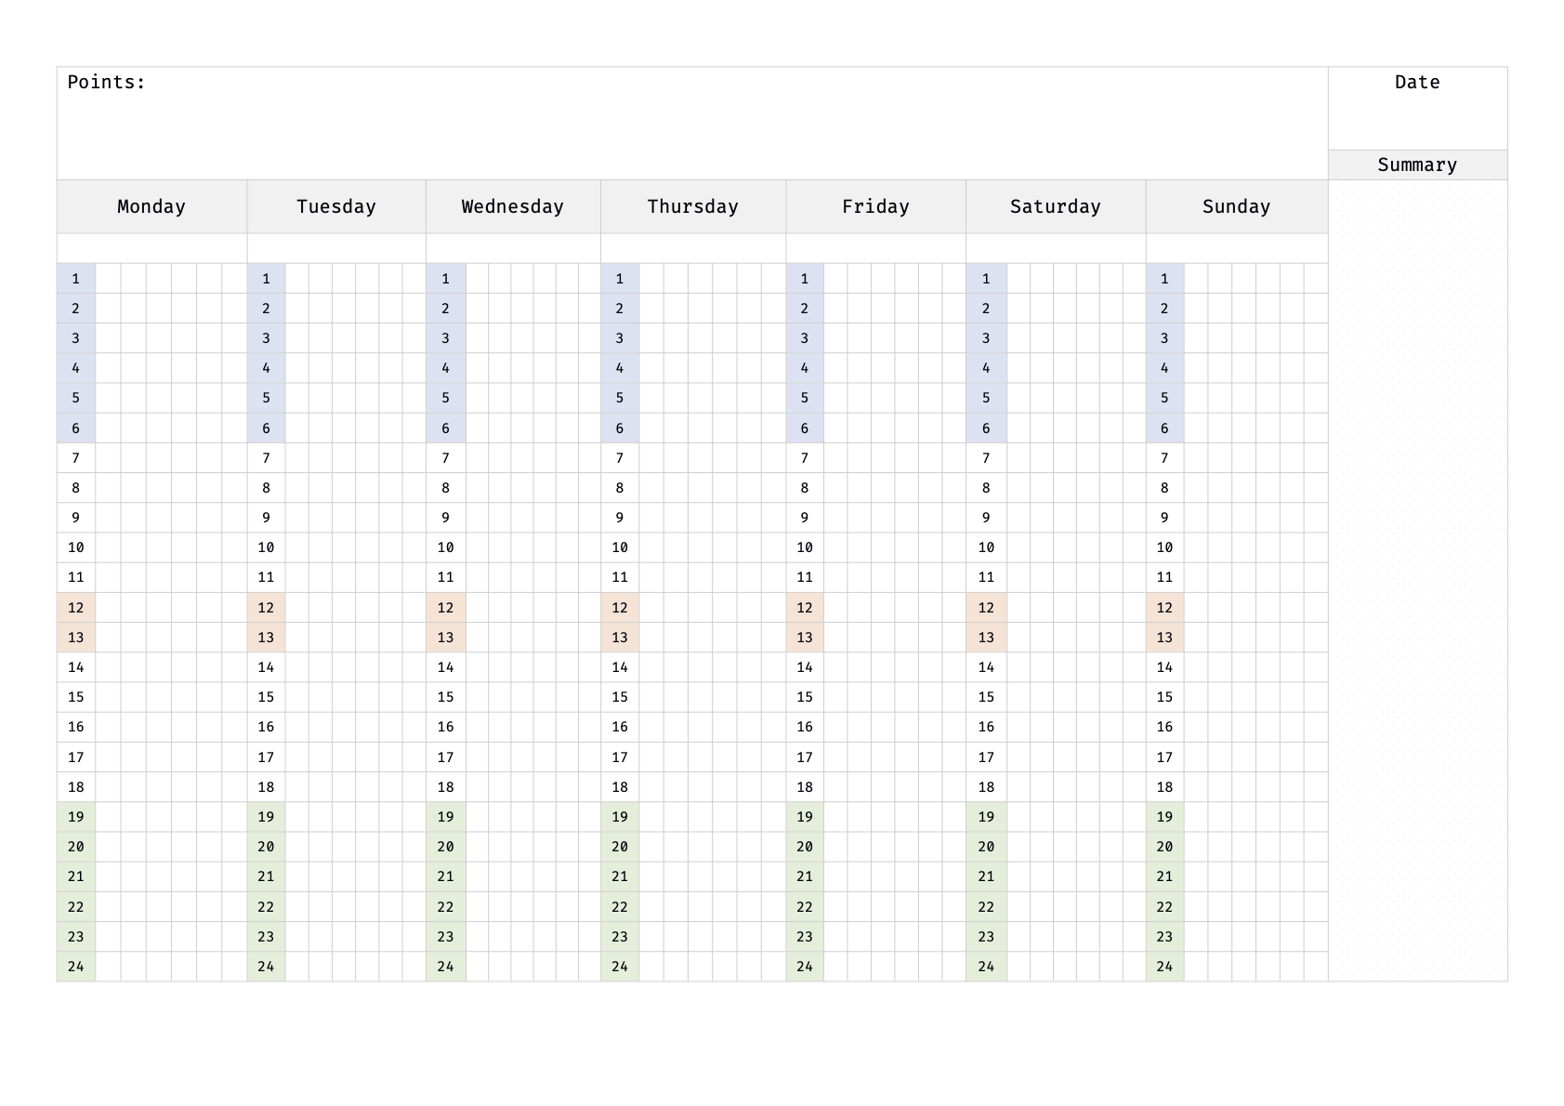Click the Points: notes field
The image size is (1564, 1106).
pyautogui.click(x=692, y=123)
